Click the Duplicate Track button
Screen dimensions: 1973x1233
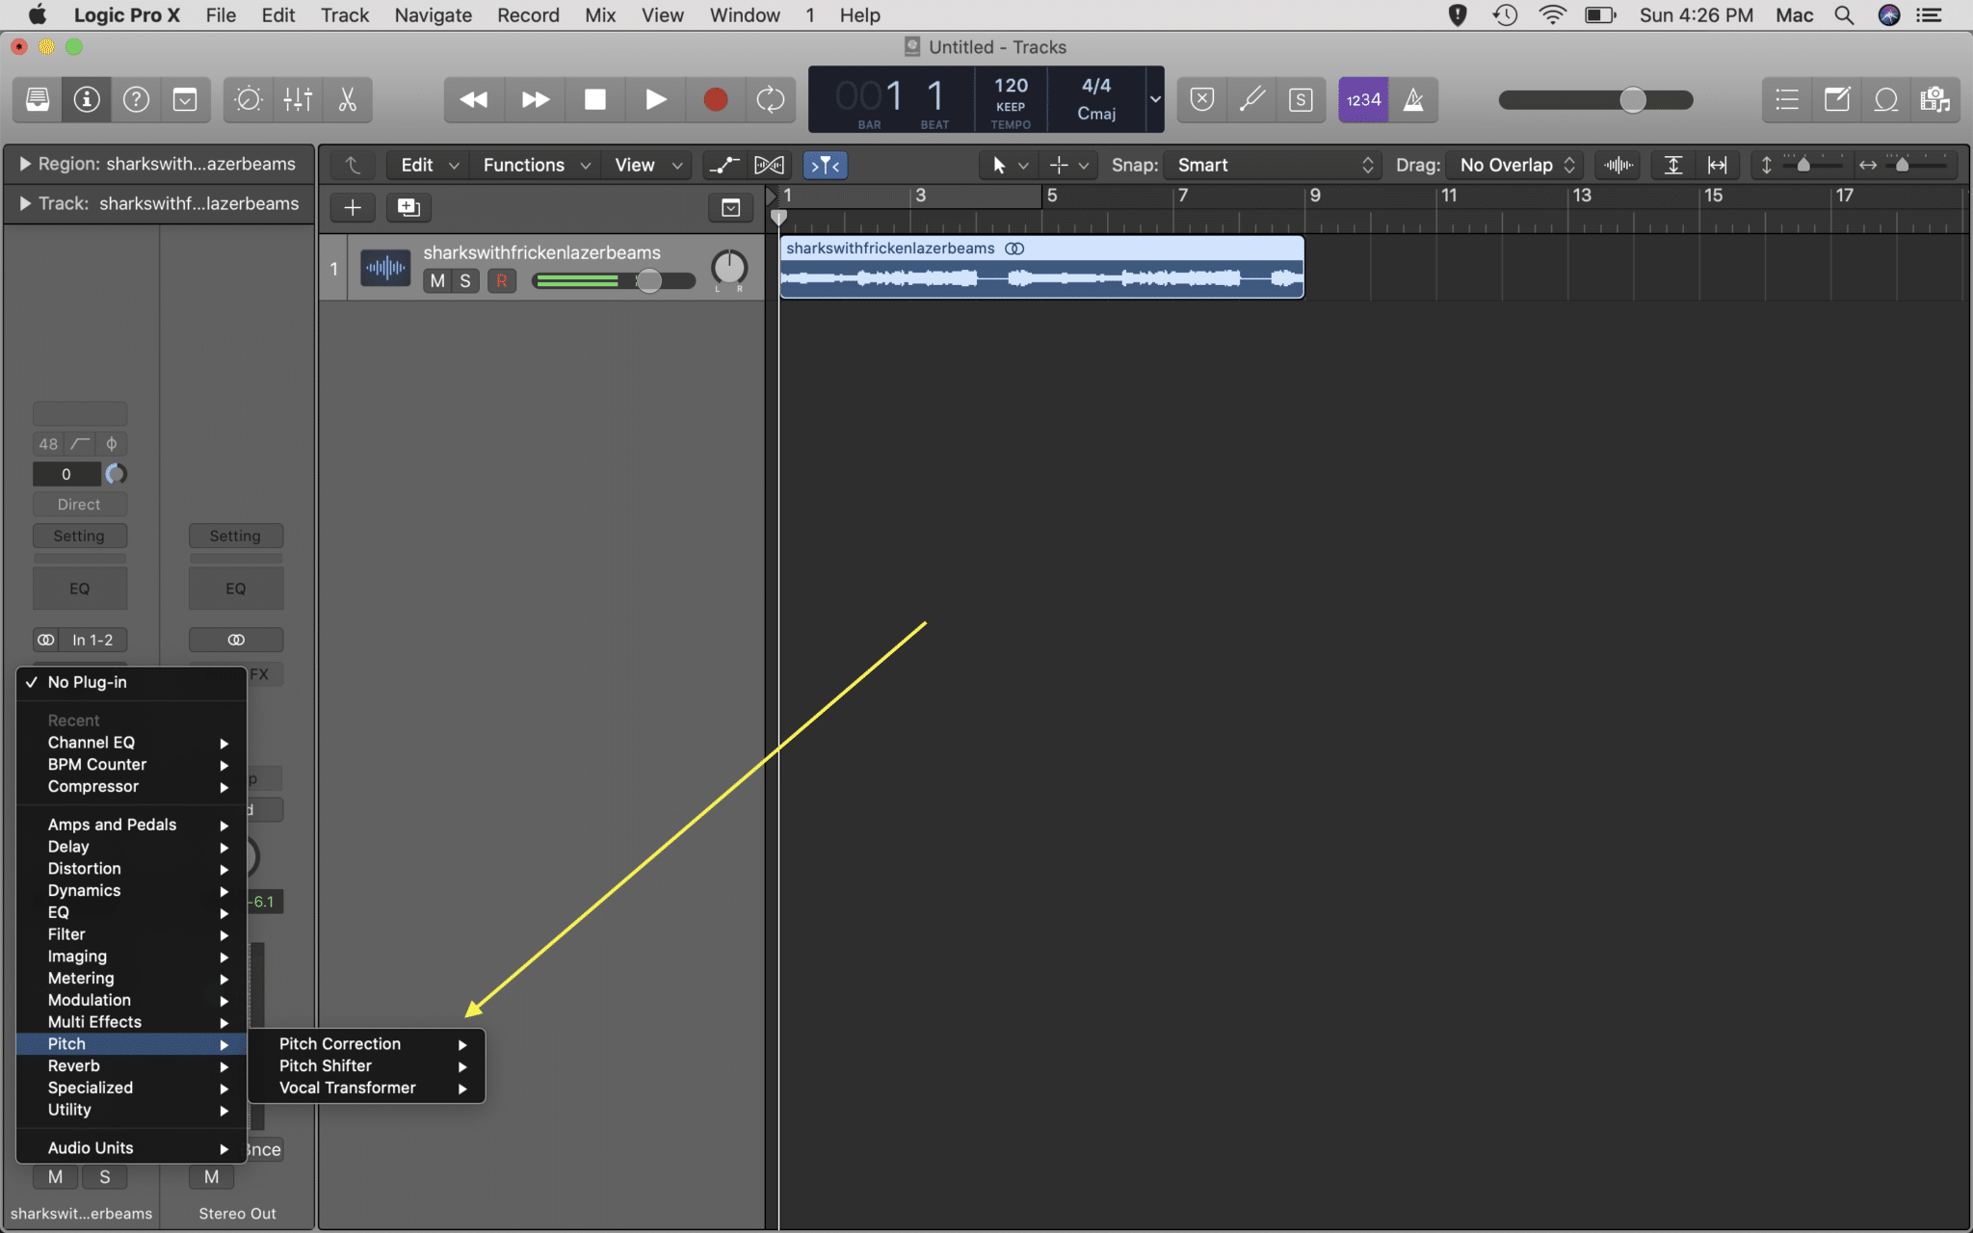point(408,207)
